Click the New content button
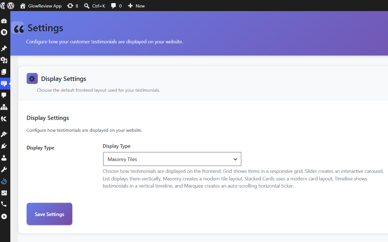 coord(136,6)
